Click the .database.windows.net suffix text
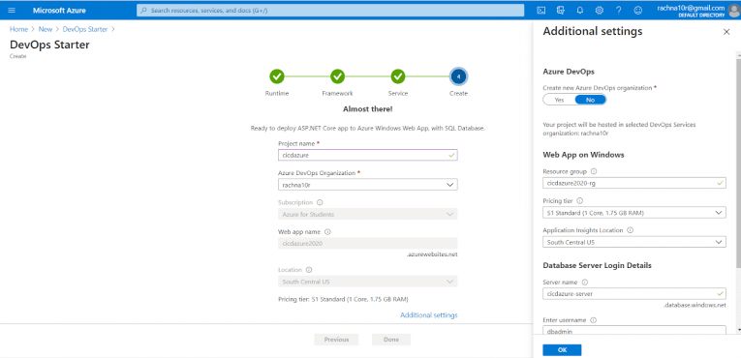 pos(695,305)
